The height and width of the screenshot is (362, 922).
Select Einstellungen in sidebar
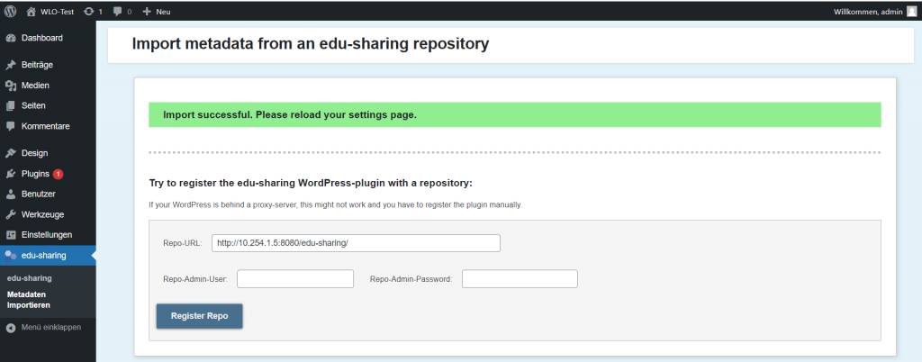46,235
